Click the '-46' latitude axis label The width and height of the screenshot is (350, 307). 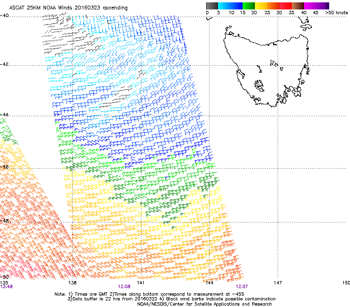tap(4, 167)
